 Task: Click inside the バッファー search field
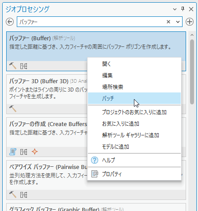coord(91,22)
